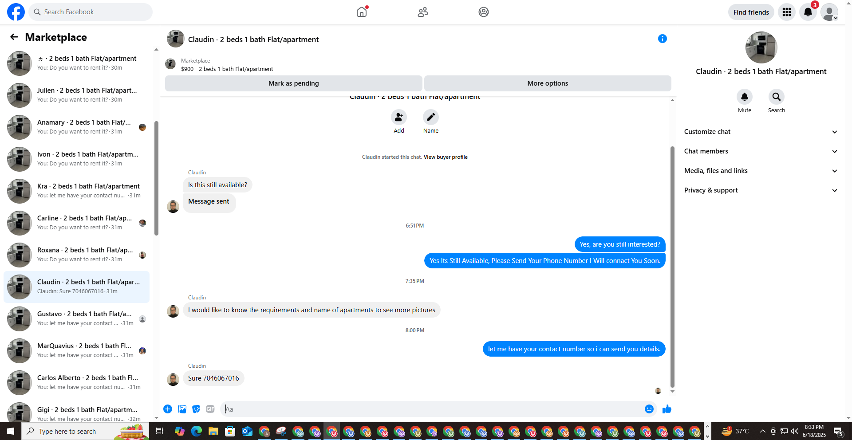Click the Find friends button
The image size is (852, 440).
[x=751, y=12]
